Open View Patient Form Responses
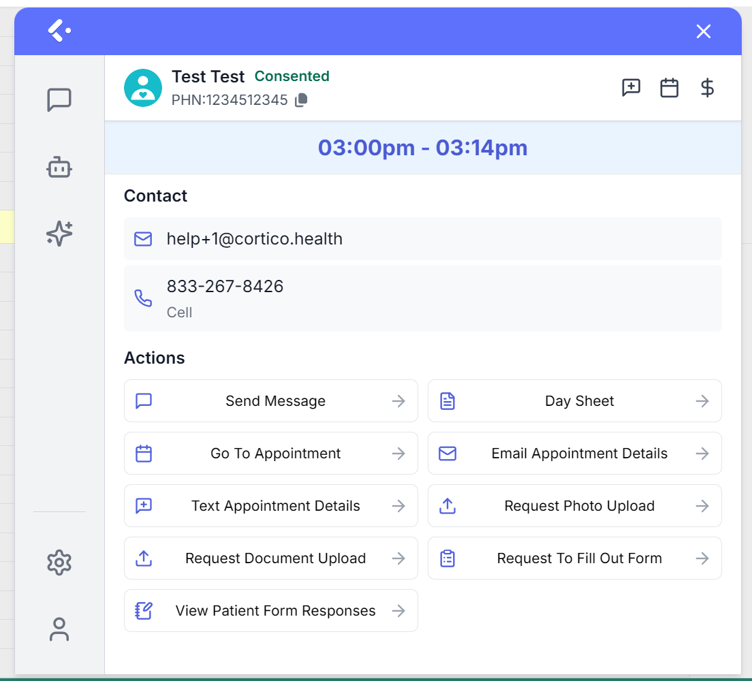752x681 pixels. [271, 610]
